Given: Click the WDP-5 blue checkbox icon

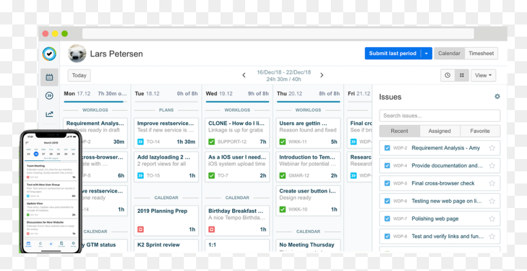Looking at the screenshot, I should (x=387, y=183).
